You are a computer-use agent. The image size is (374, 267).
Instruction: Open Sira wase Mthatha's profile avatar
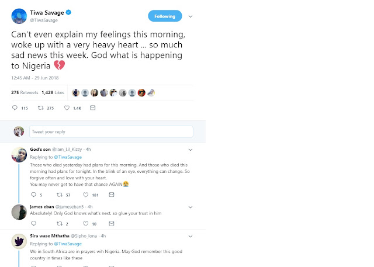coord(18,242)
